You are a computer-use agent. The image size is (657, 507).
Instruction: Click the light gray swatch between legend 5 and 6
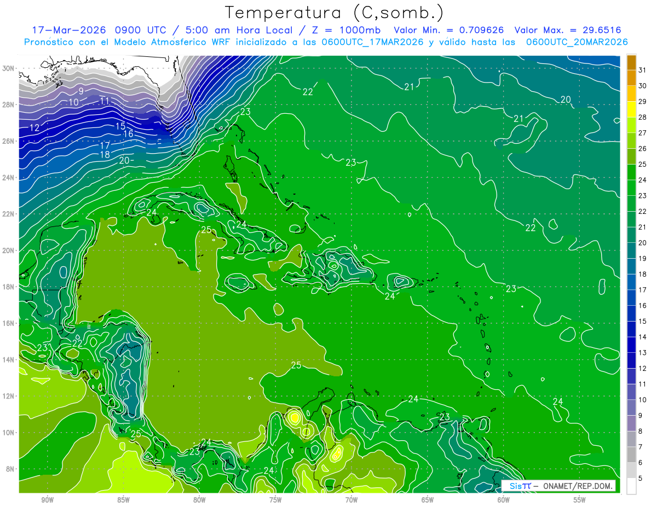[x=631, y=470]
